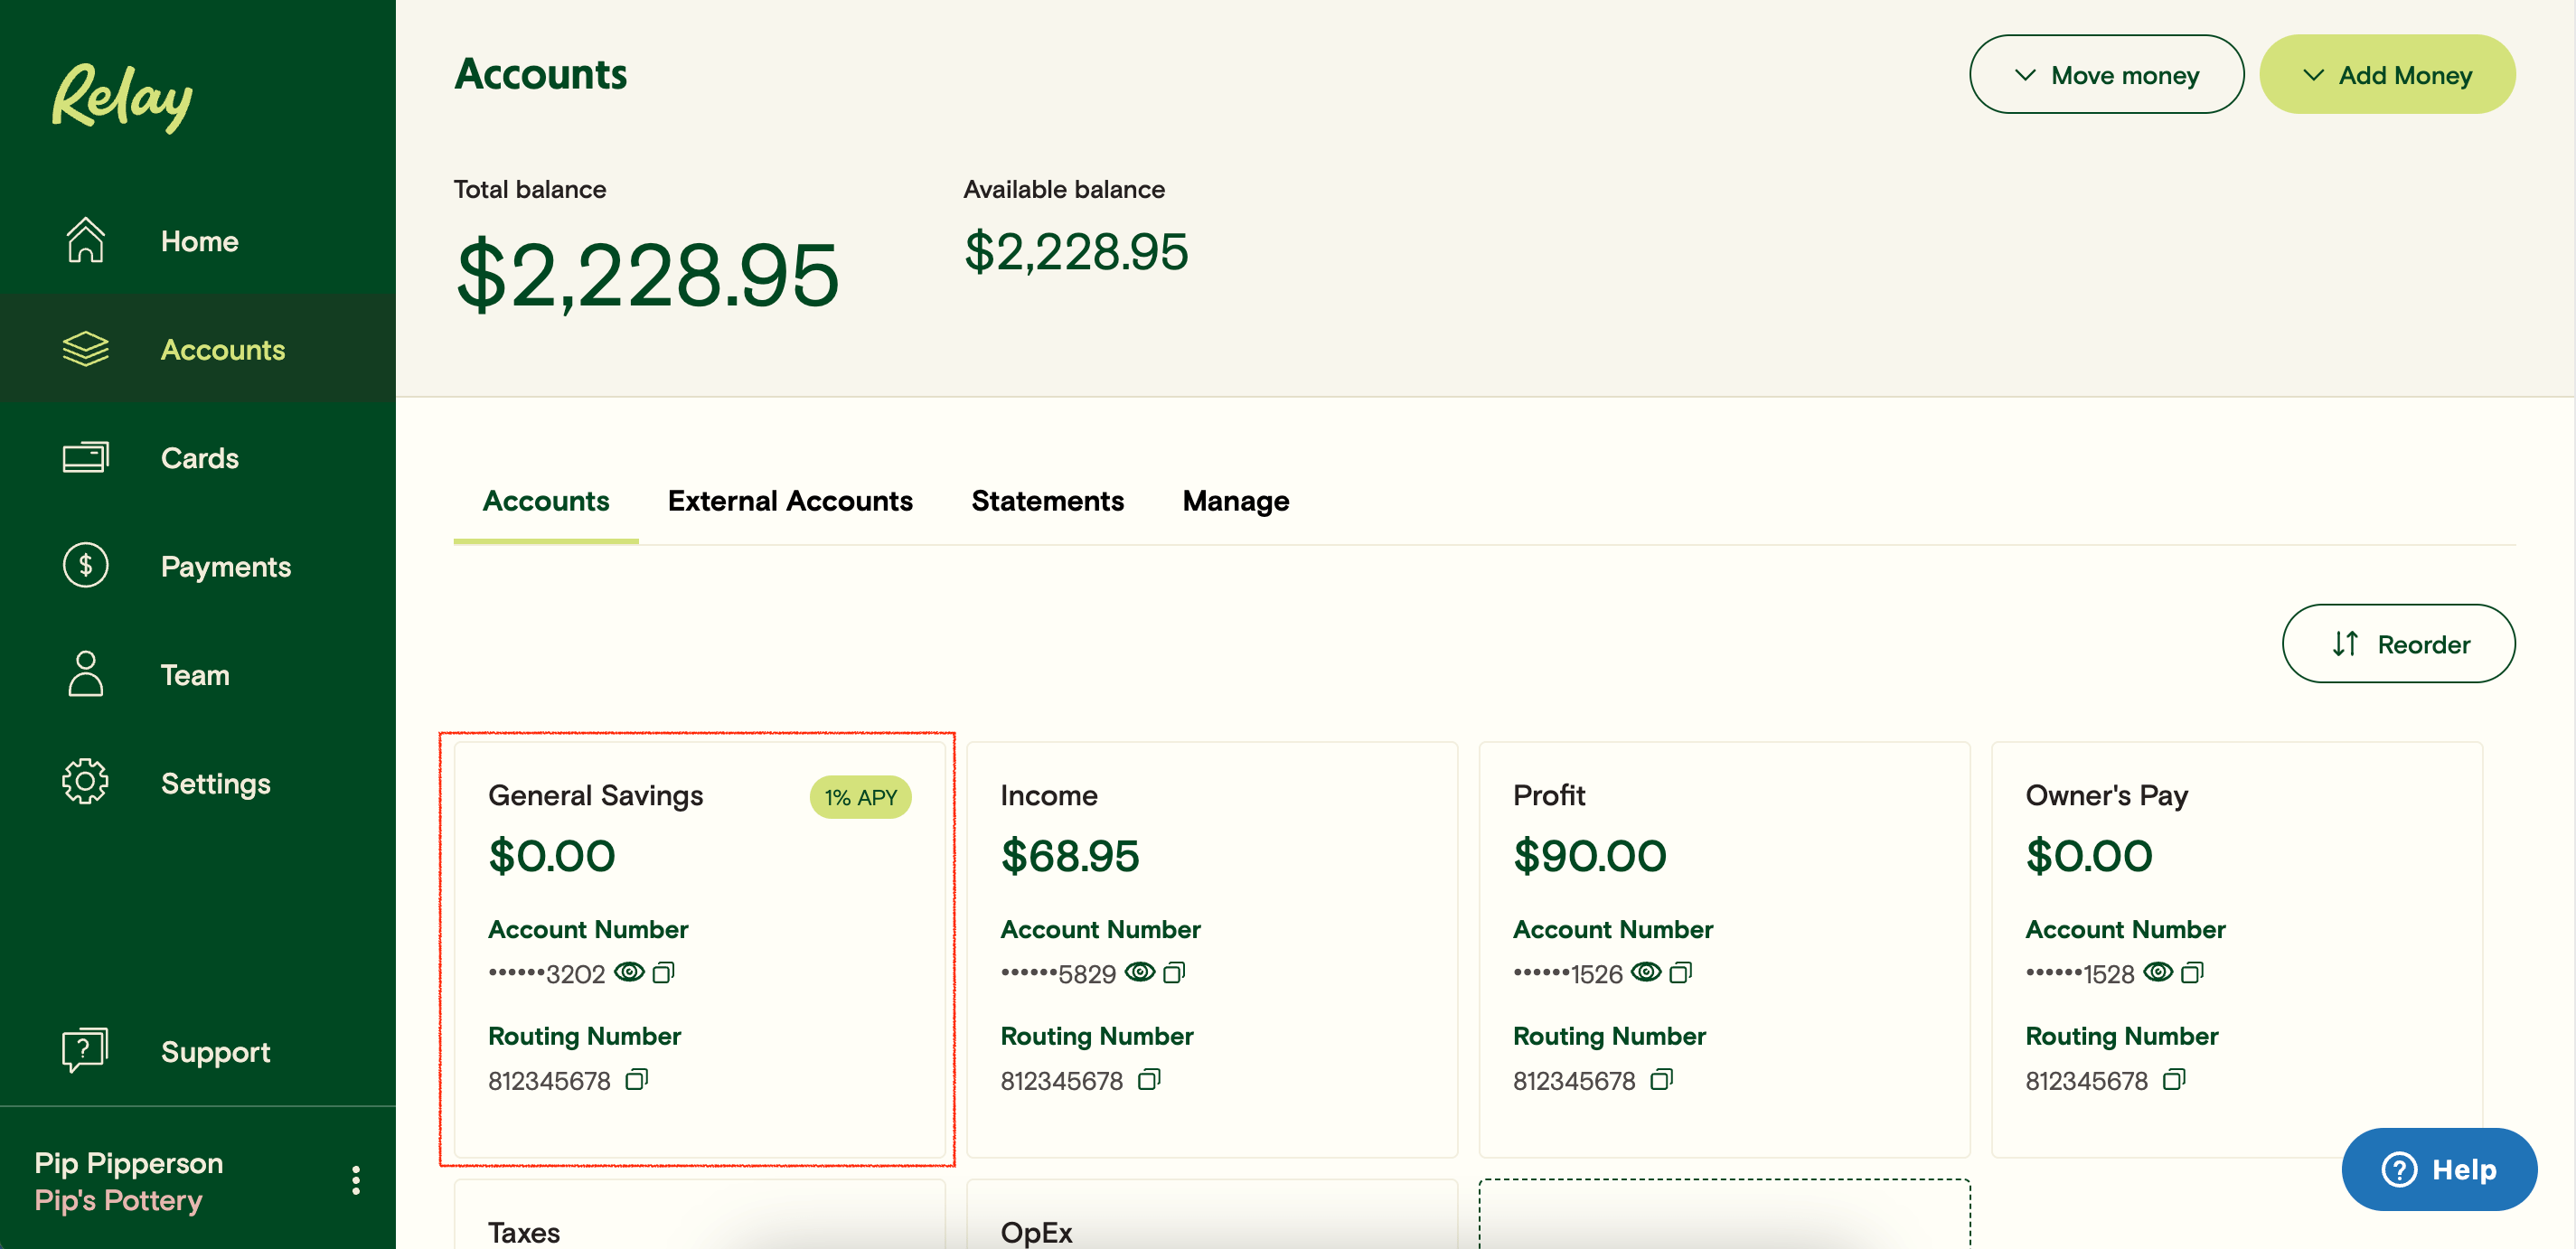Open Settings via the gear icon
Viewport: 2576px width, 1249px height.
tap(86, 782)
